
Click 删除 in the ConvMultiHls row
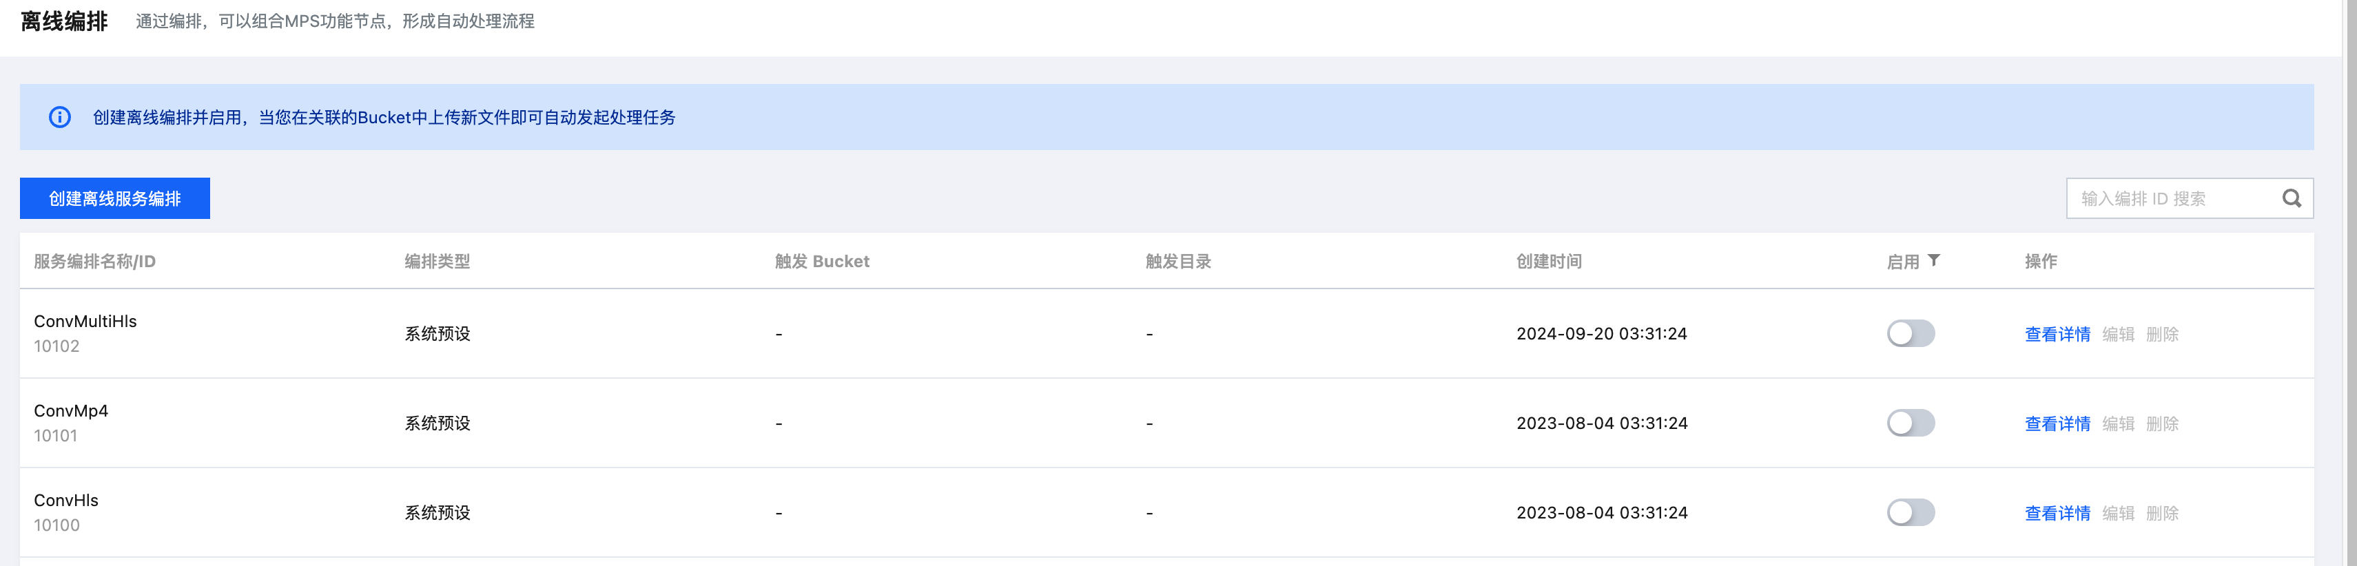pyautogui.click(x=2162, y=335)
